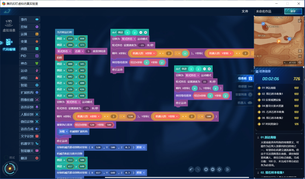
Task: Zoom in the code workspace
Action: [x=206, y=169]
